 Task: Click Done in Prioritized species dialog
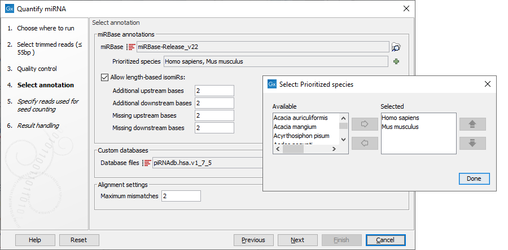click(x=474, y=178)
